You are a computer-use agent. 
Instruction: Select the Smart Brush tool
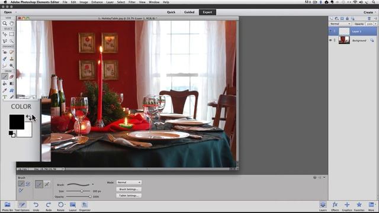pyautogui.click(x=5, y=59)
